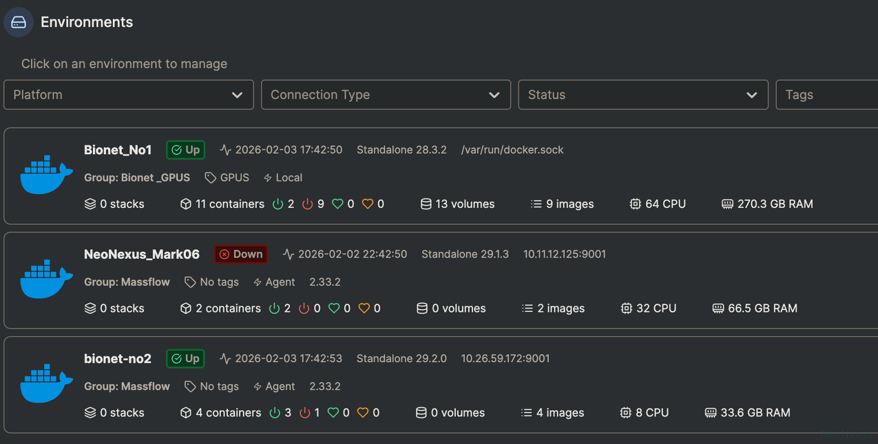Click the Docker whale logo for bionet-no2
Image resolution: width=878 pixels, height=444 pixels.
point(46,384)
